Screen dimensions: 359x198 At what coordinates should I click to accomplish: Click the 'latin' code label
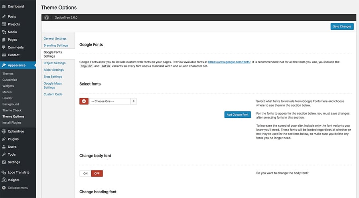pyautogui.click(x=106, y=66)
